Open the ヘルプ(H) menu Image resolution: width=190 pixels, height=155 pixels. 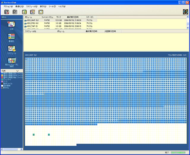(x=62, y=6)
